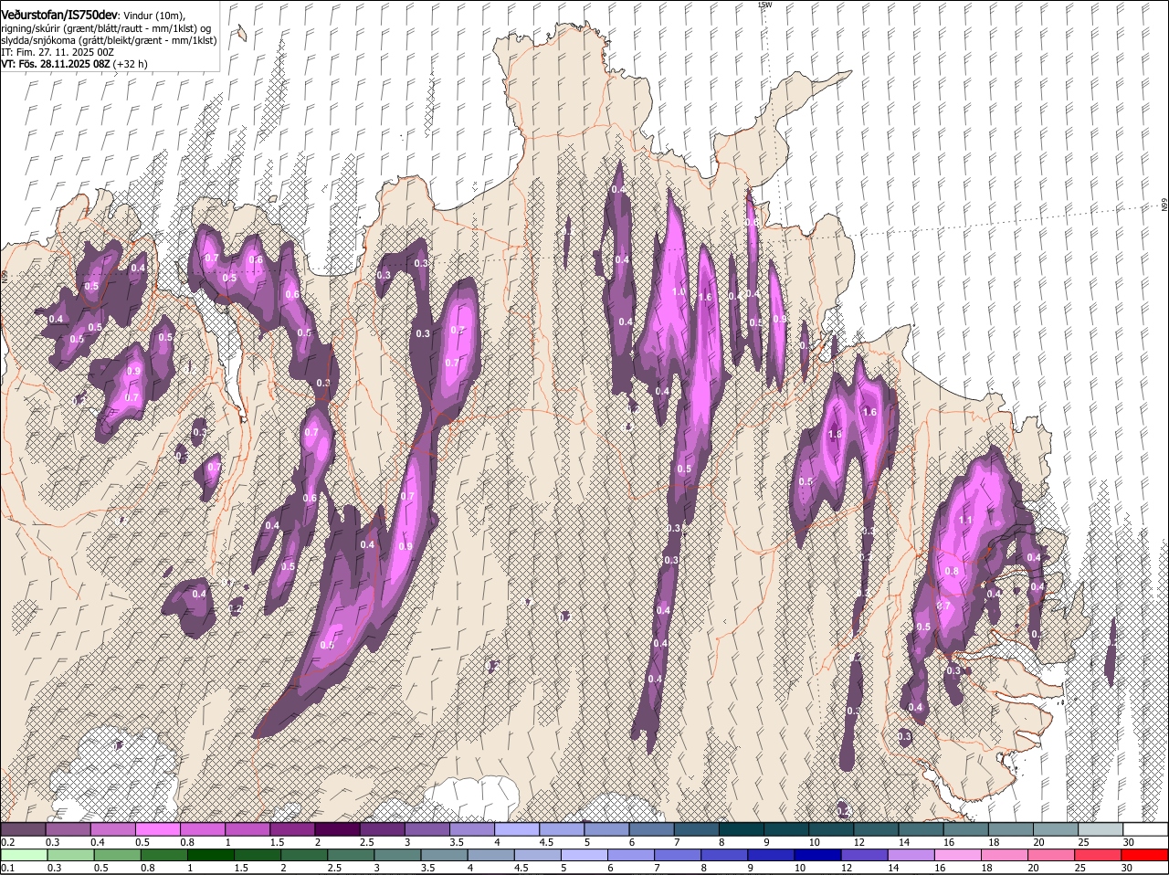Click the 0.2 dark mauve swatch in upper scale
1169x875 pixels.
point(23,829)
